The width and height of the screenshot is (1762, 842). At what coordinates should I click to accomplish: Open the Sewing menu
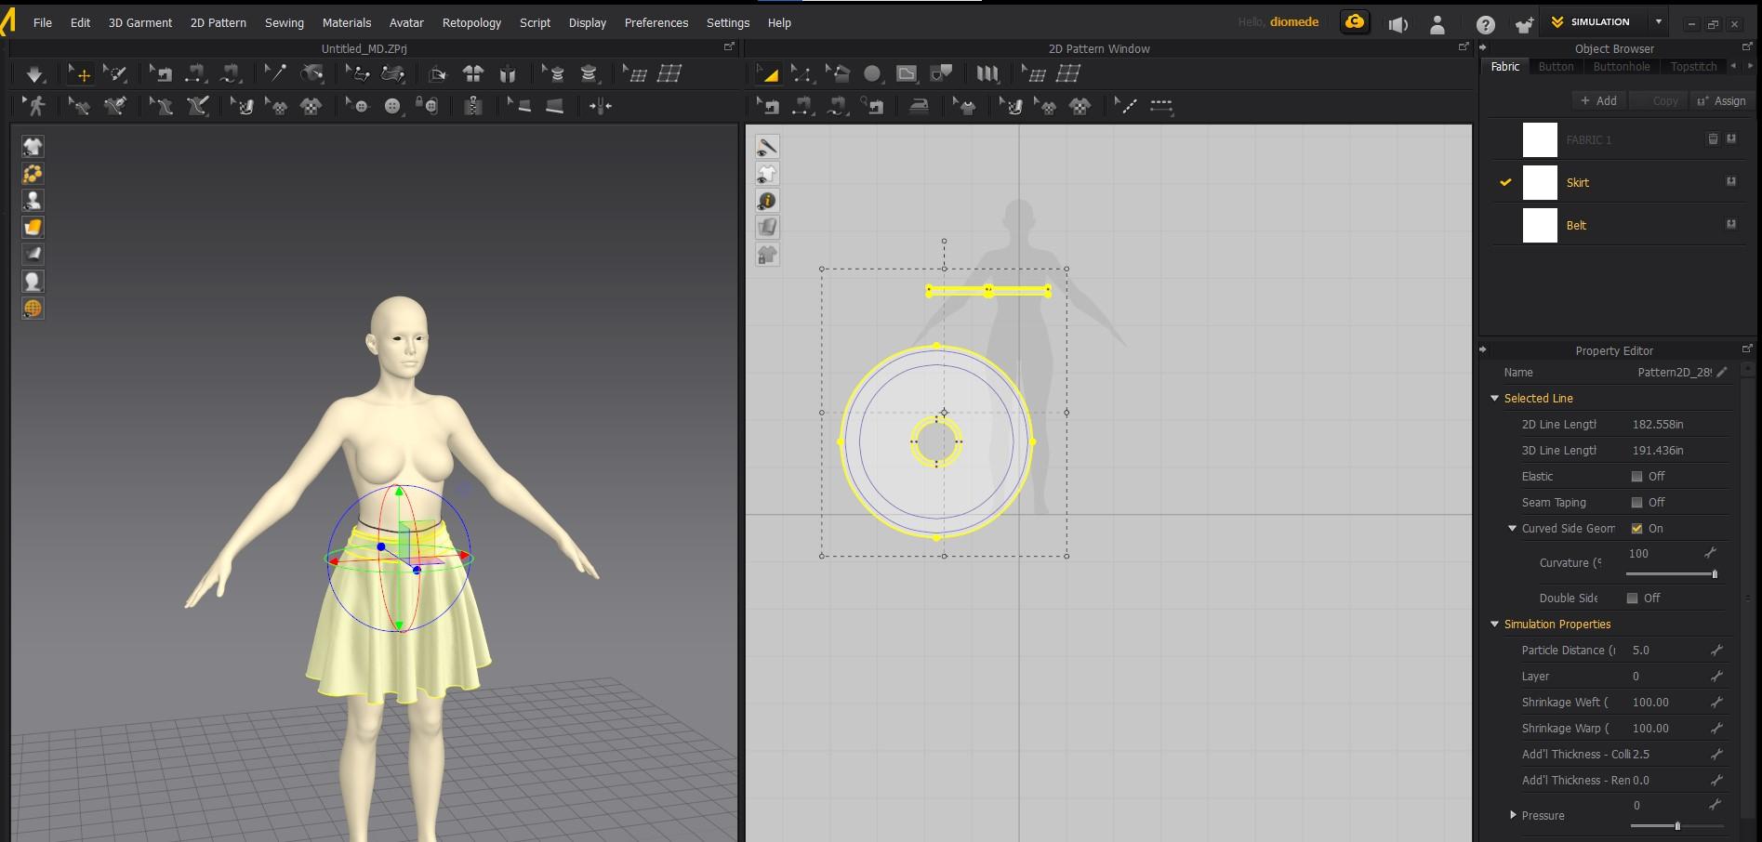pyautogui.click(x=284, y=22)
